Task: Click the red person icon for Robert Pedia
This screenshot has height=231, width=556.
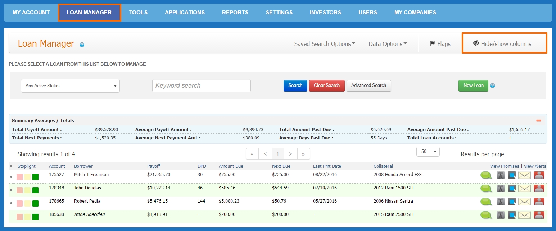Action: 539,202
